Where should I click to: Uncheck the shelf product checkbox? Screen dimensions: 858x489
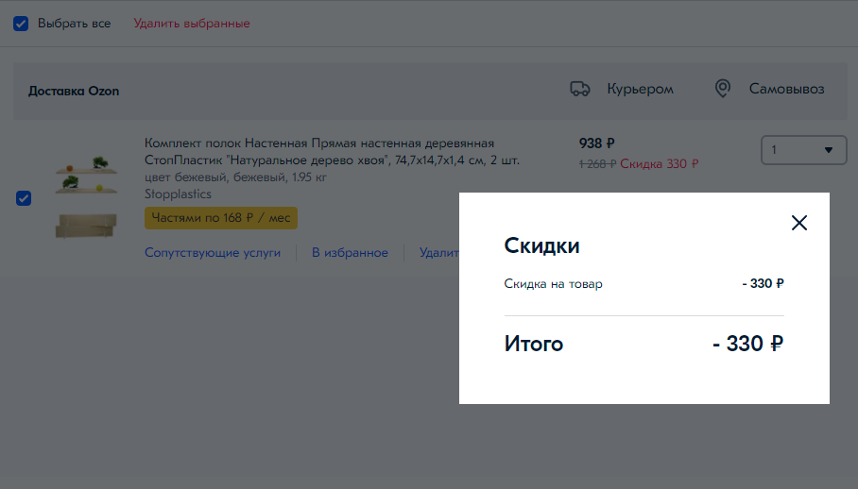point(24,198)
